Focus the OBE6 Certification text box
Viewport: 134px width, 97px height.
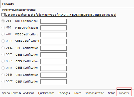click(53, 75)
